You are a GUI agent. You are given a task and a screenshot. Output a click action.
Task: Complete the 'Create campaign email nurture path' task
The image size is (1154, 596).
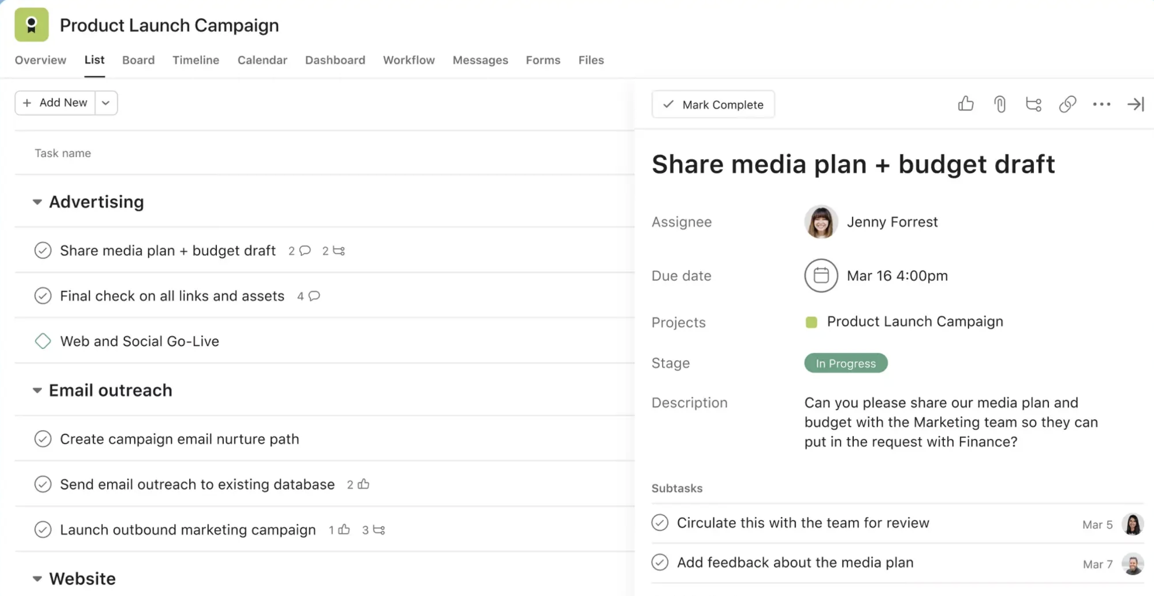coord(43,439)
